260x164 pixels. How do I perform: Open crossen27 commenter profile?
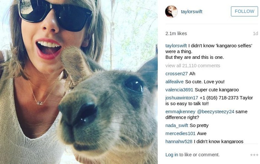point(176,74)
